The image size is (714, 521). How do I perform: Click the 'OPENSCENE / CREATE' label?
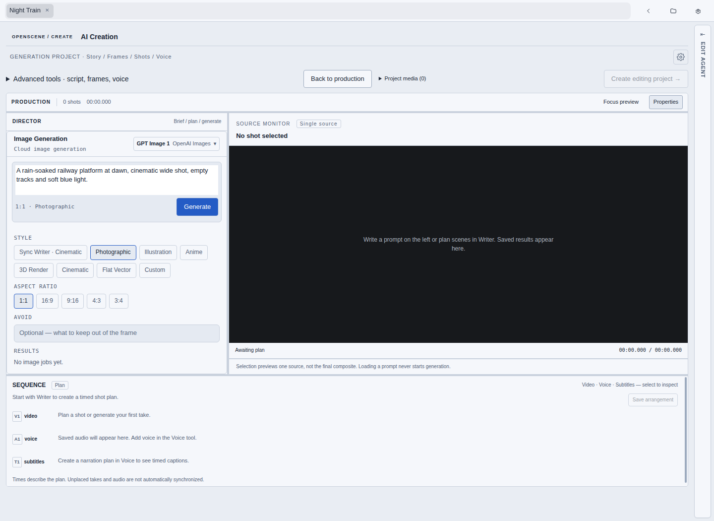42,37
